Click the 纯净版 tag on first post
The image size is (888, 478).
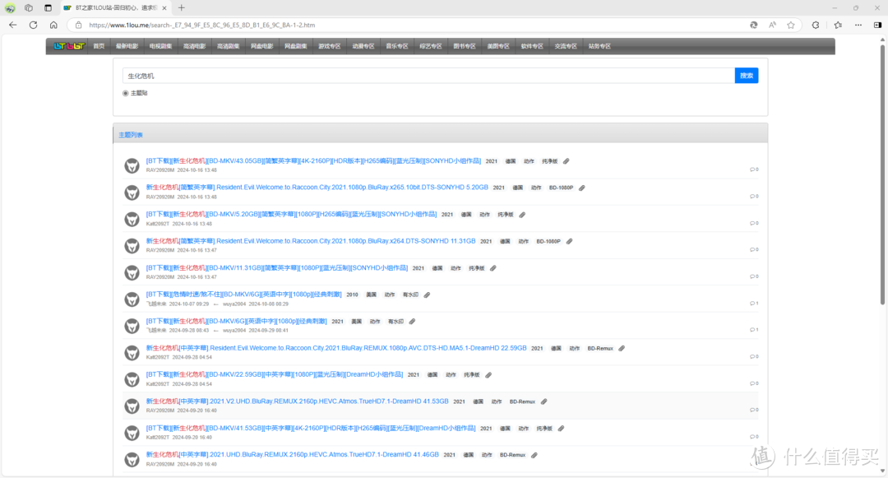point(550,161)
